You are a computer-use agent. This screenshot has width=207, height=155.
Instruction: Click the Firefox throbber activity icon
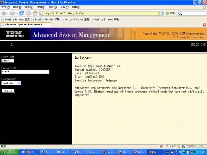pyautogui.click(x=204, y=7)
